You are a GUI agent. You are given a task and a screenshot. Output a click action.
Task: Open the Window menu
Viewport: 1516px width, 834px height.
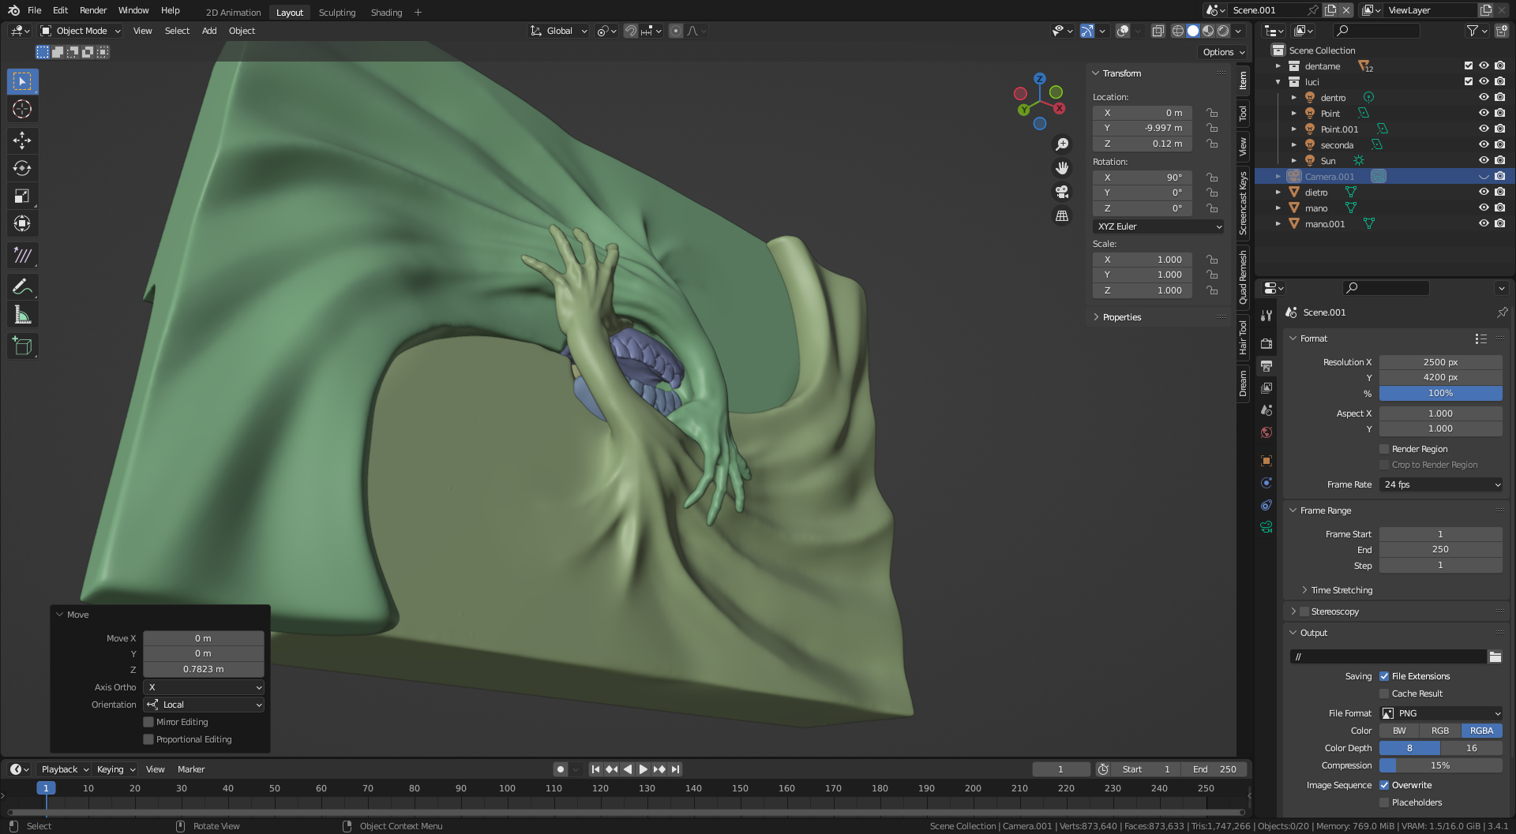133,10
